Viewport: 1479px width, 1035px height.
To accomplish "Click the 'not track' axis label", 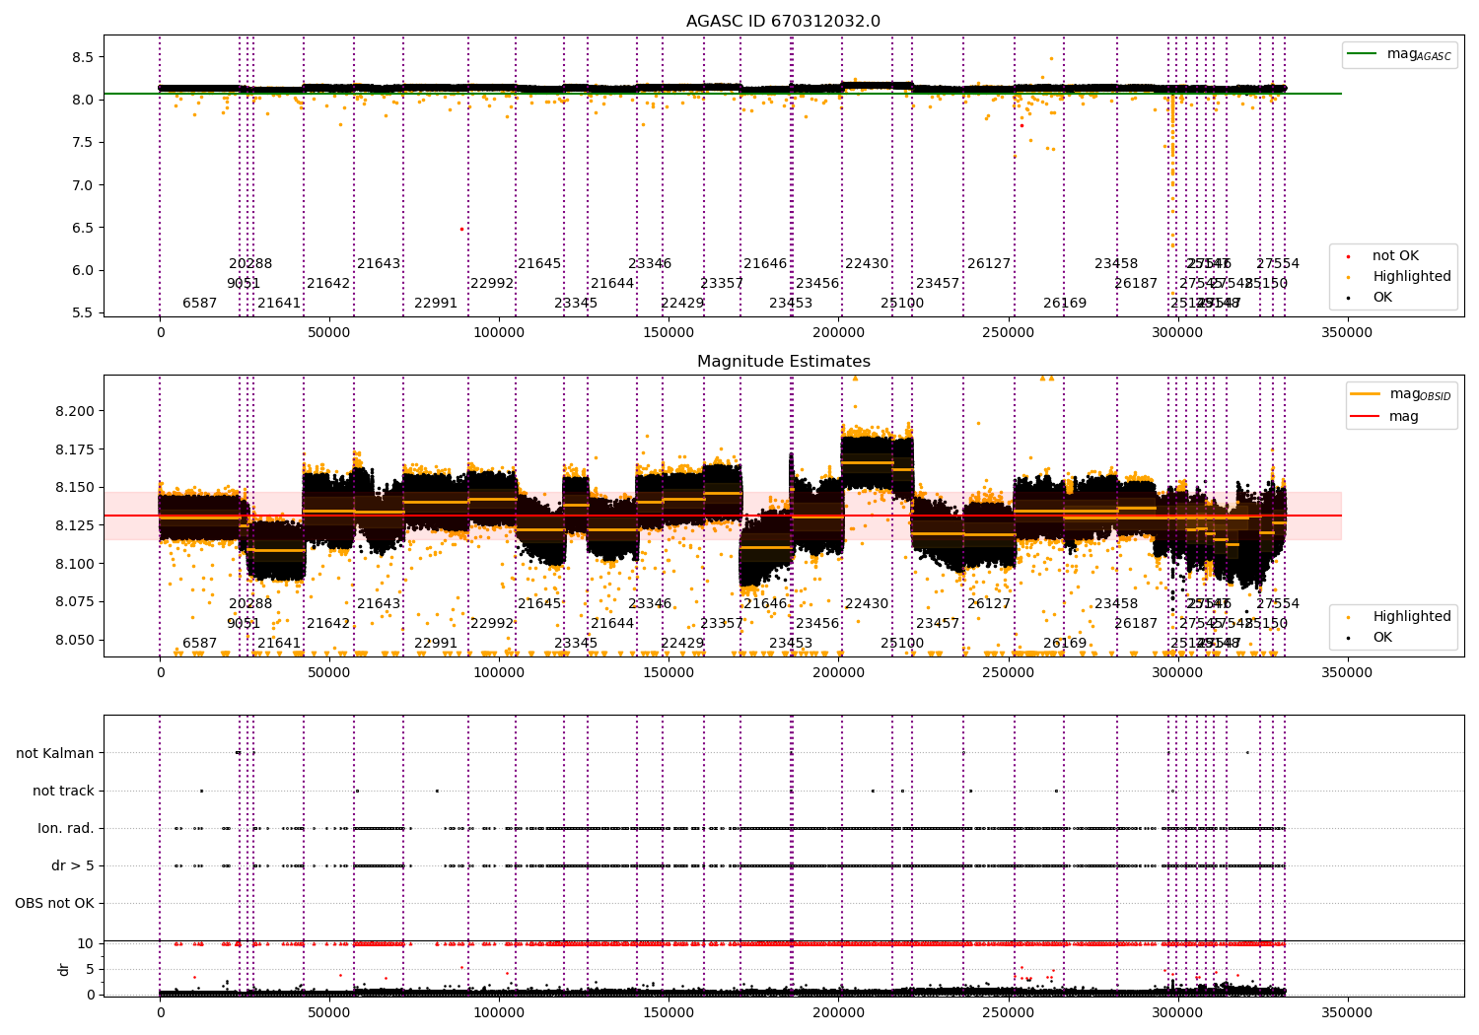I will [63, 791].
